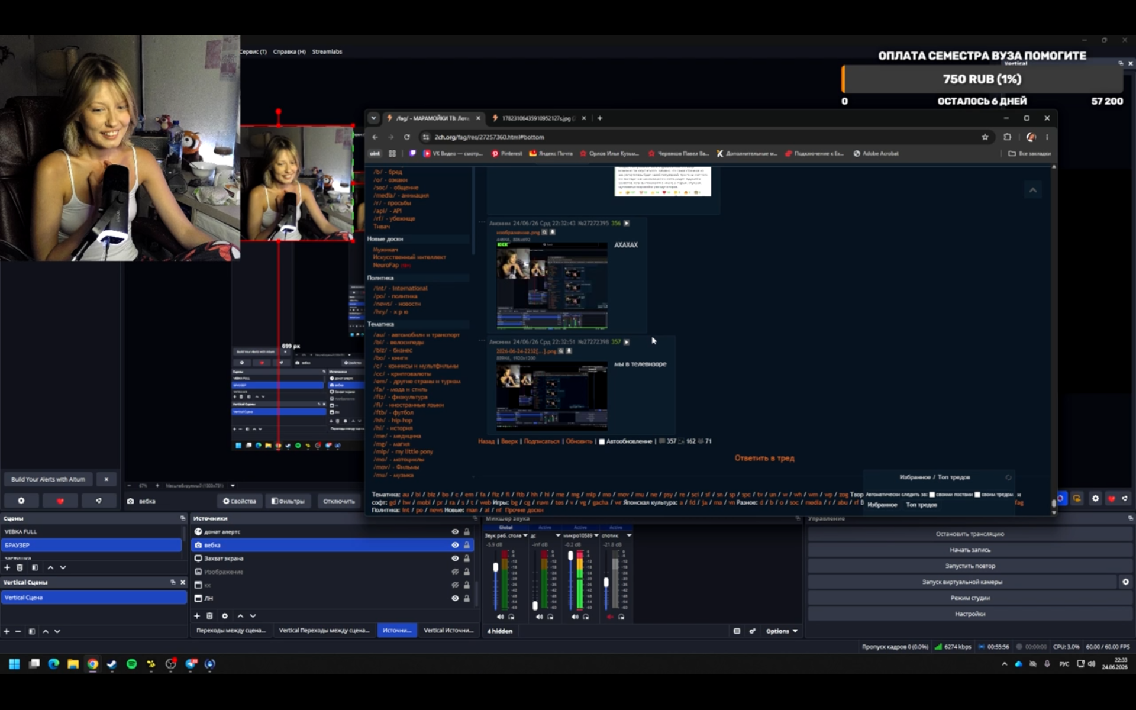Expand hidden Windows tray icons
The height and width of the screenshot is (710, 1136).
click(1004, 664)
